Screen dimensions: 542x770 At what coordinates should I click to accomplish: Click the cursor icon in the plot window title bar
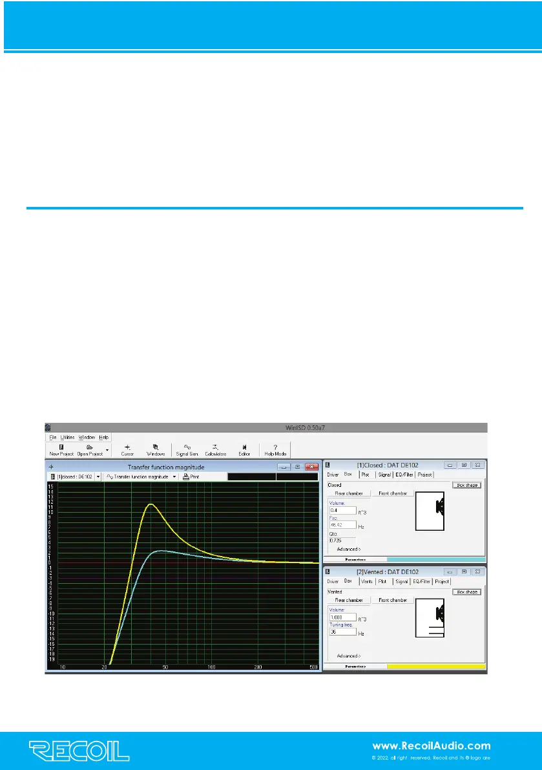[x=51, y=467]
